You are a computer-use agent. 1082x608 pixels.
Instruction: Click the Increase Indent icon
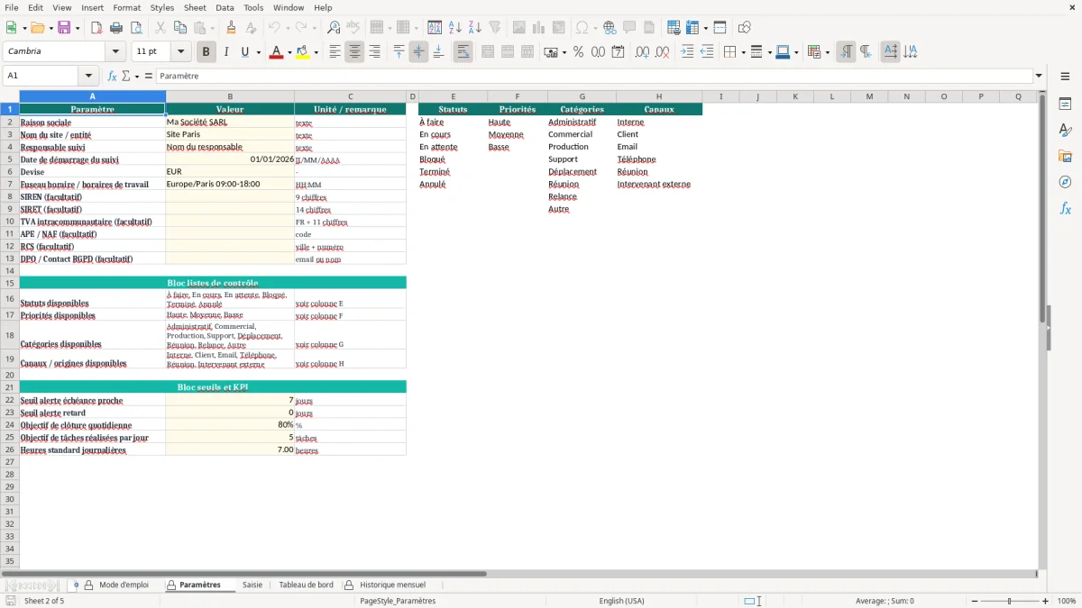coord(687,52)
